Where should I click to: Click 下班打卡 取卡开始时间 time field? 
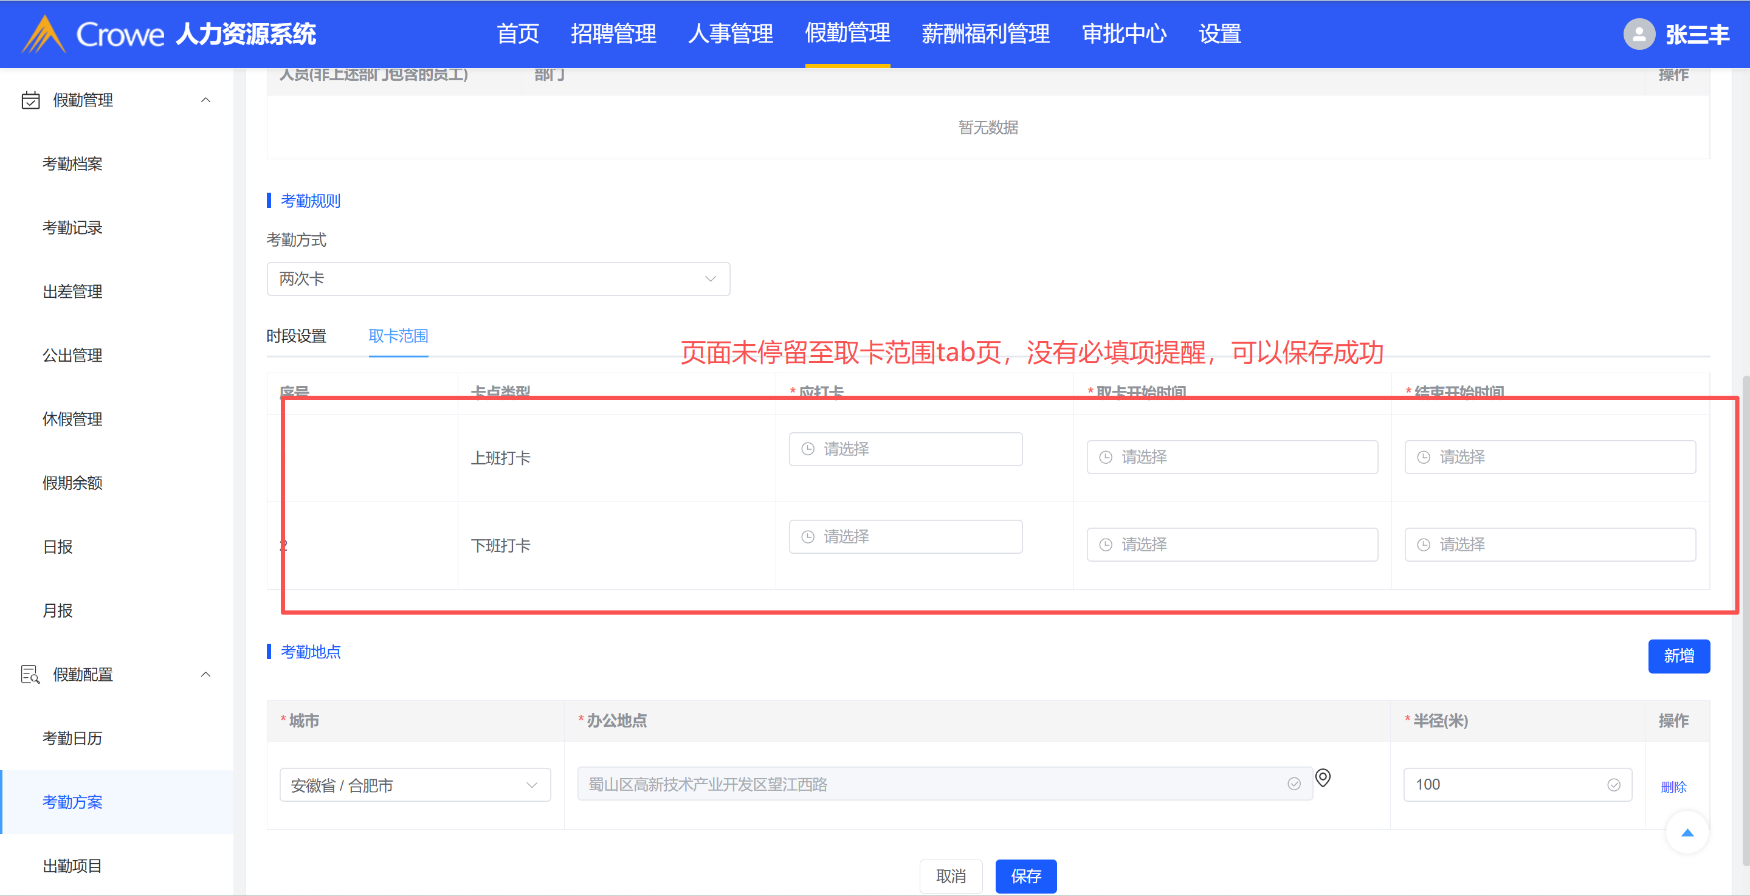pyautogui.click(x=1232, y=545)
